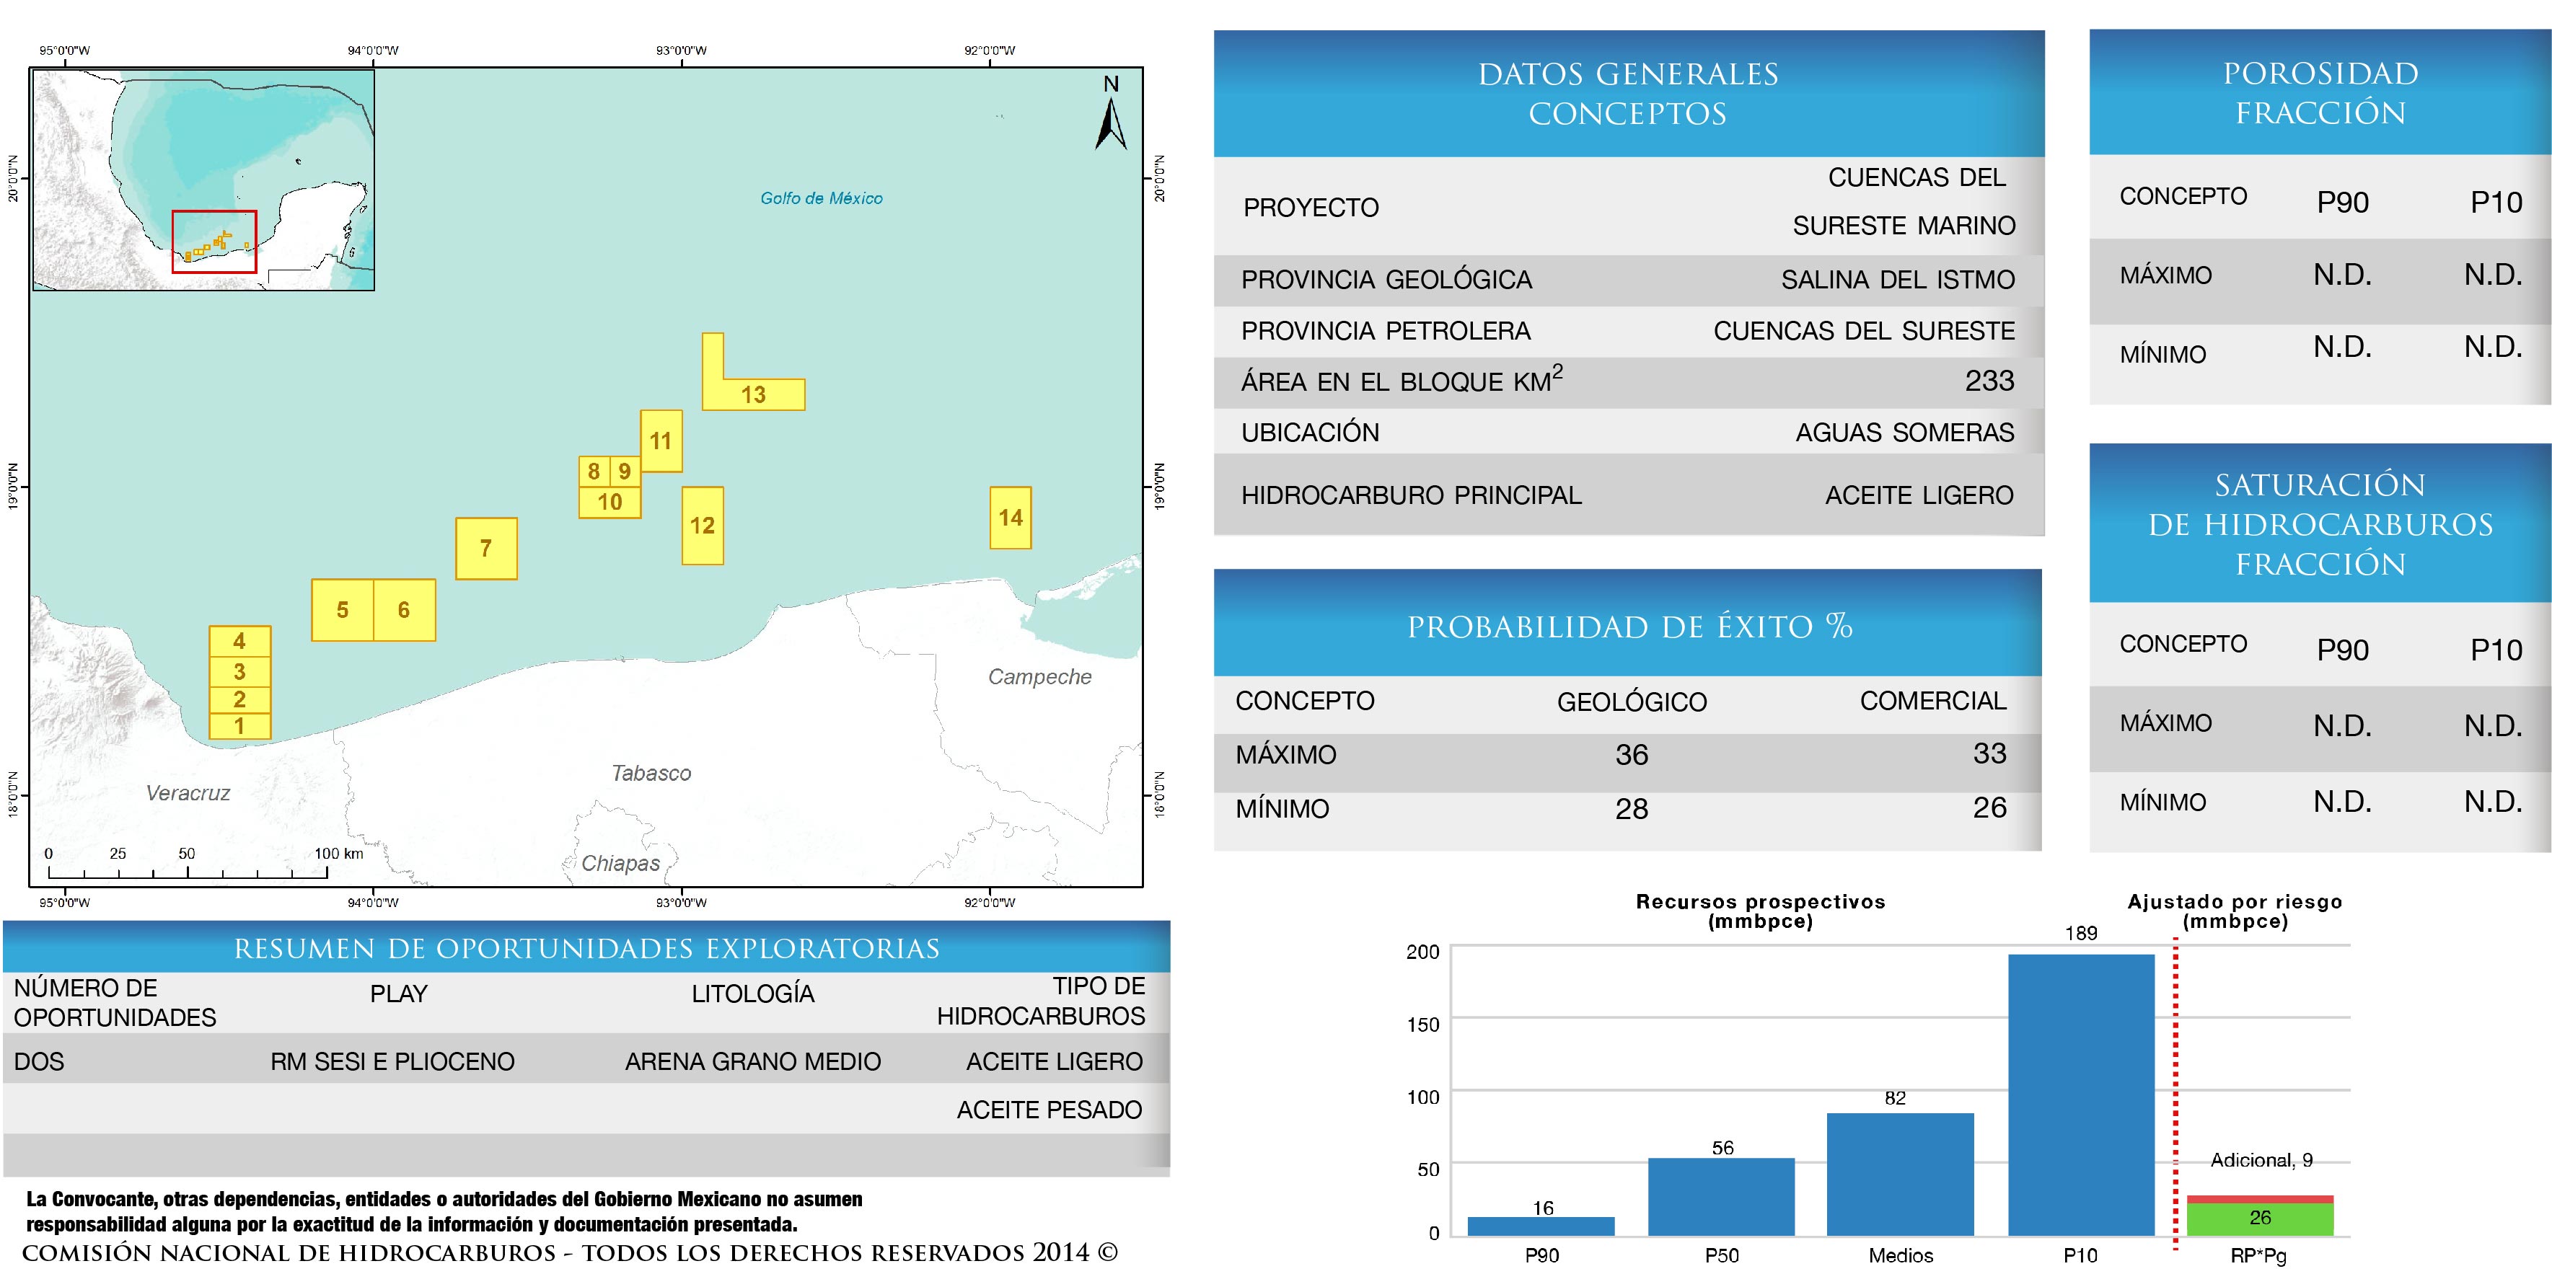Click the maximum geological probability 36

point(1632,756)
